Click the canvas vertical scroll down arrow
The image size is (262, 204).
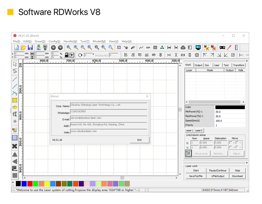click(180, 174)
